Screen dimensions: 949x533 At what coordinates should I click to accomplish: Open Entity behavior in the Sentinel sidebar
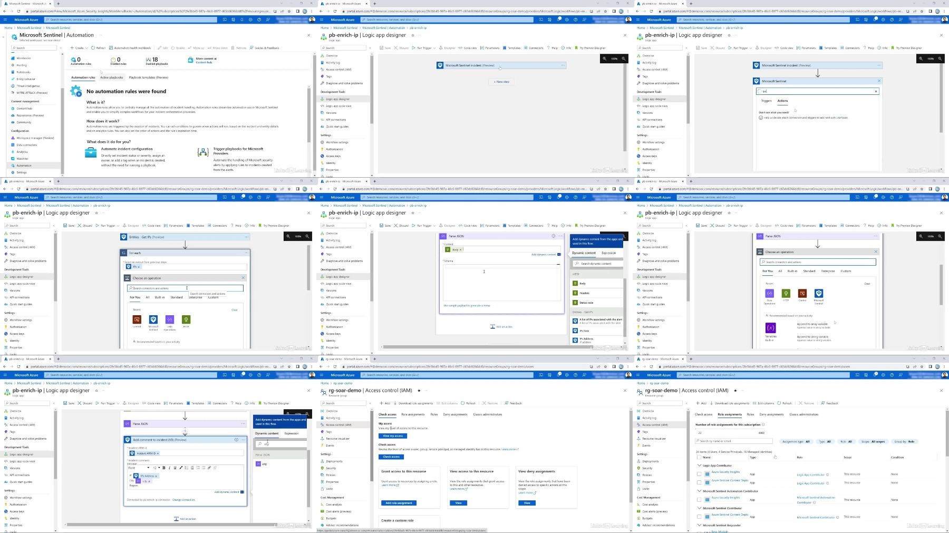[x=26, y=79]
